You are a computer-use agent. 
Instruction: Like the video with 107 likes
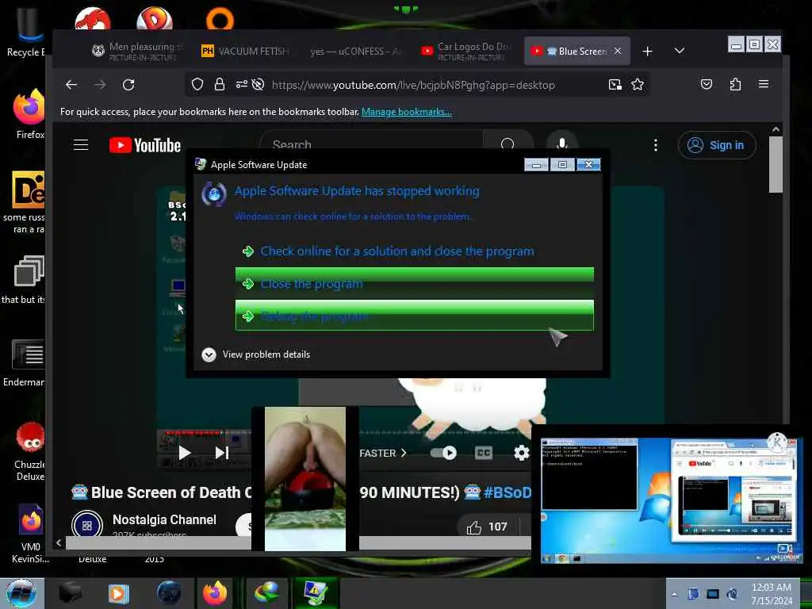486,527
